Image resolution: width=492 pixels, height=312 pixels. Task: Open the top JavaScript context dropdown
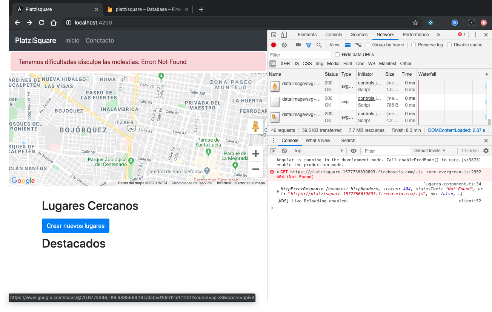(319, 151)
